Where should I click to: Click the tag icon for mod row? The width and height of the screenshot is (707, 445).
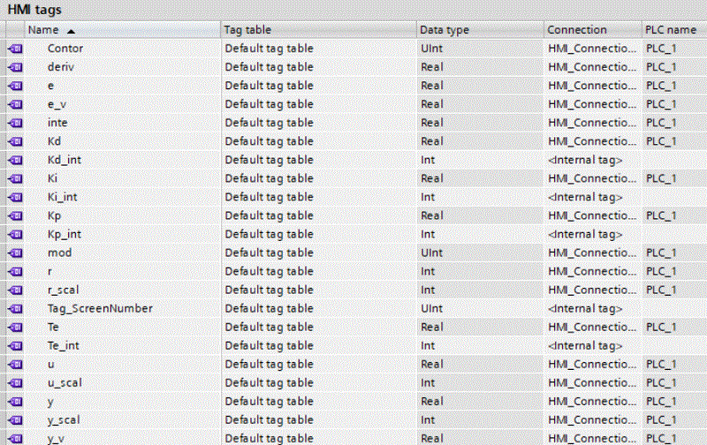14,253
